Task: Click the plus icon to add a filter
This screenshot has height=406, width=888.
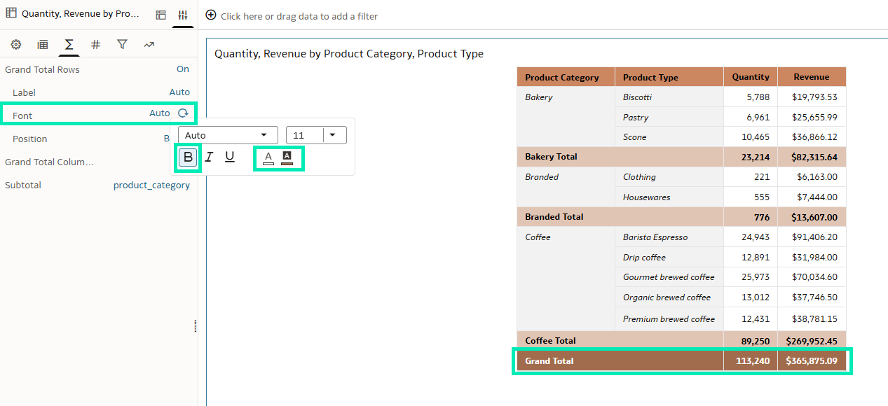Action: [x=211, y=15]
